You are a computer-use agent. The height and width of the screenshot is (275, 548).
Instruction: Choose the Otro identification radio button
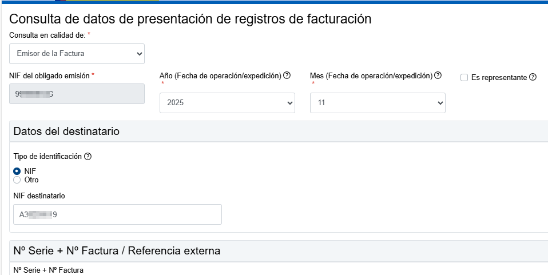click(x=17, y=180)
